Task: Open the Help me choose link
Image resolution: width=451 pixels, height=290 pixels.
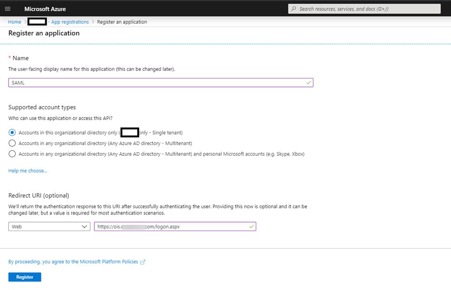Action: click(28, 171)
